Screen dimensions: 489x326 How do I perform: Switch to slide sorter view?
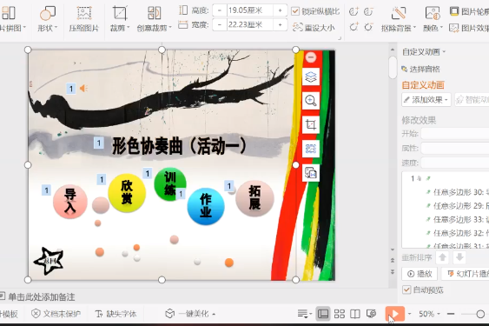(340, 314)
